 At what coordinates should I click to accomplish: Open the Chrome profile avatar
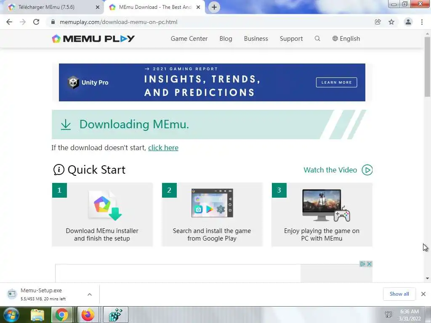pos(408,22)
